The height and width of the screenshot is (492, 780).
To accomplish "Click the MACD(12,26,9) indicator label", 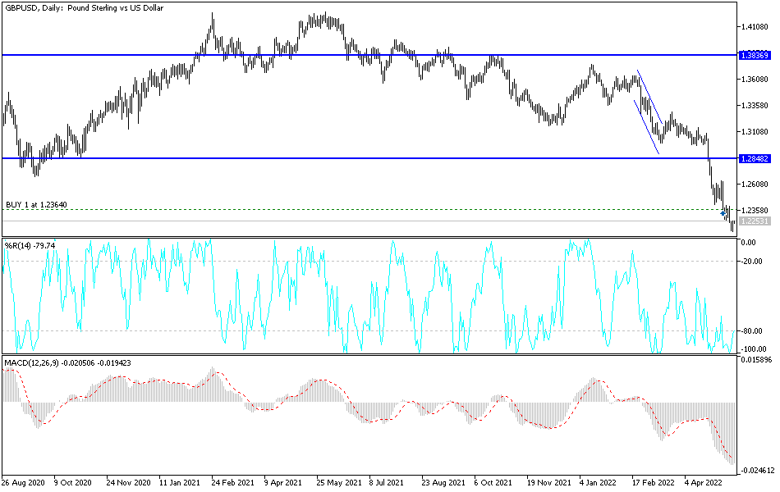I will (67, 363).
